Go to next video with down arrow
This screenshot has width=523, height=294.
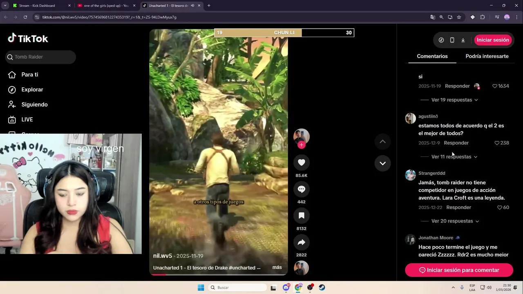coord(382,163)
